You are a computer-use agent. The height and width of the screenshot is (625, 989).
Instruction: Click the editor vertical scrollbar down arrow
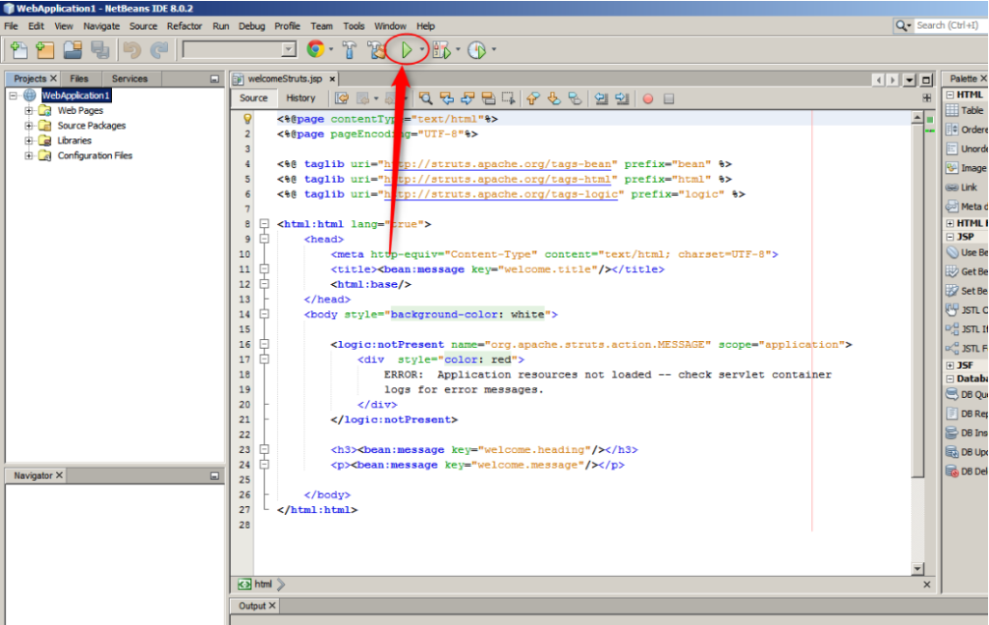[x=918, y=568]
